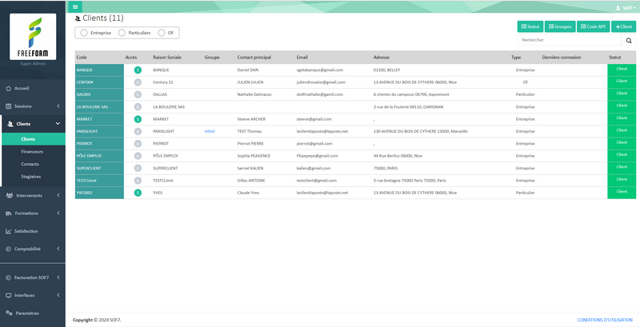Screen dimensions: 640x327
Task: Open Accueil from the sidebar home icon
Action: (x=8, y=88)
